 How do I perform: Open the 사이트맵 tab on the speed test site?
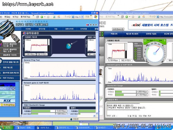tap(83, 29)
